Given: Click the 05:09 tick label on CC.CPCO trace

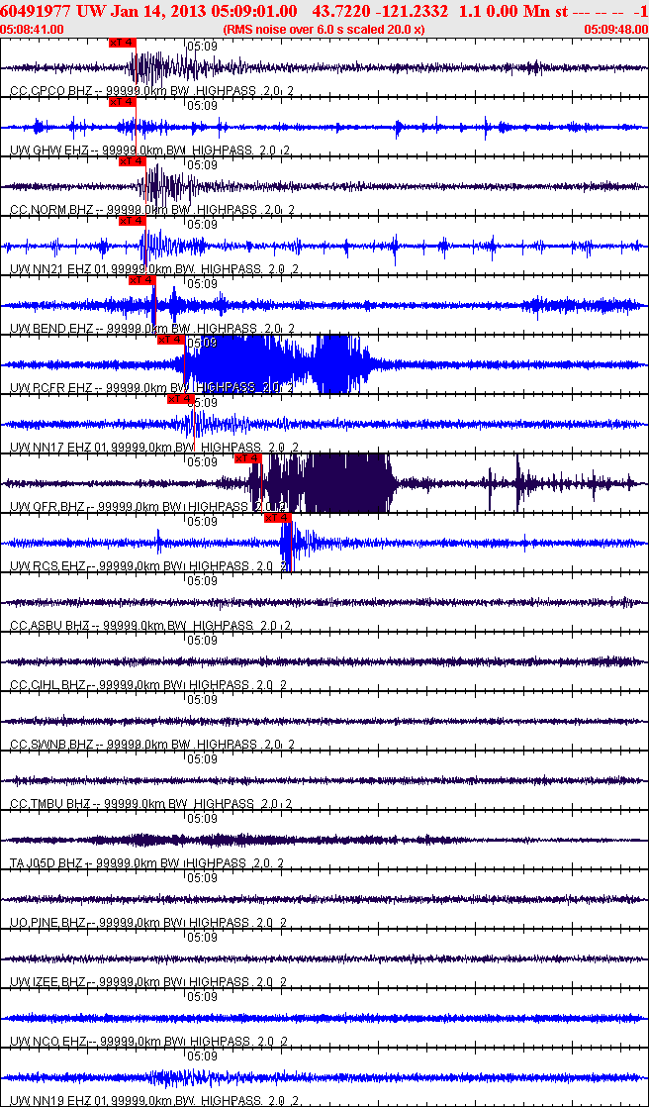Looking at the screenshot, I should 202,46.
